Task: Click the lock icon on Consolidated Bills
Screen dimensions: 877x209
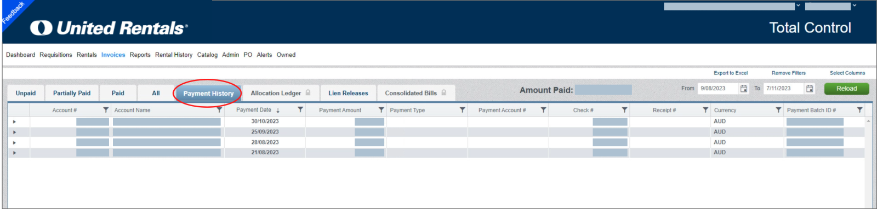Action: tap(444, 92)
